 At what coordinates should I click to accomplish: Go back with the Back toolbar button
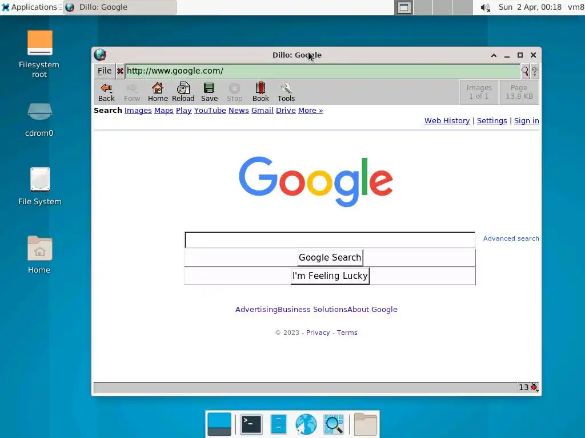(106, 92)
